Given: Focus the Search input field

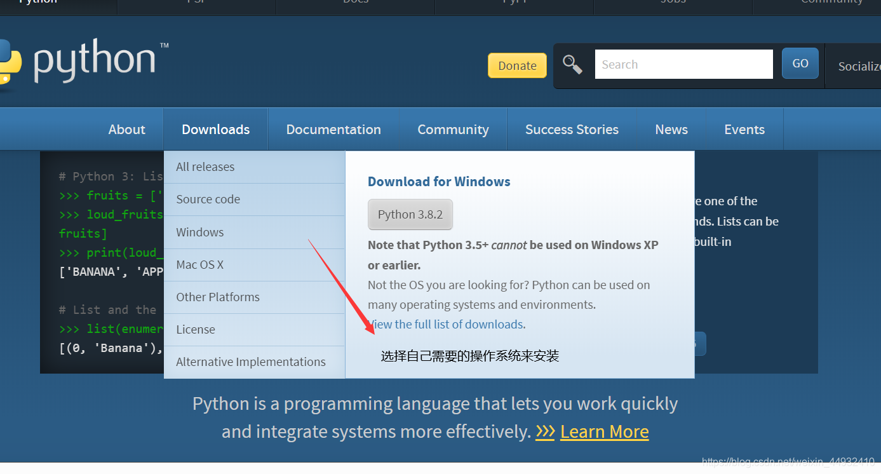Looking at the screenshot, I should (x=683, y=64).
